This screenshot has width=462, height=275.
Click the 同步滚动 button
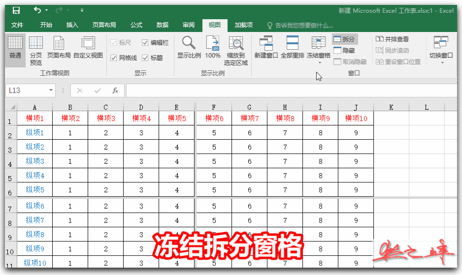point(393,50)
